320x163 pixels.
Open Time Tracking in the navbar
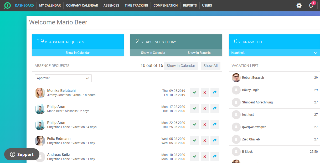pyautogui.click(x=136, y=6)
